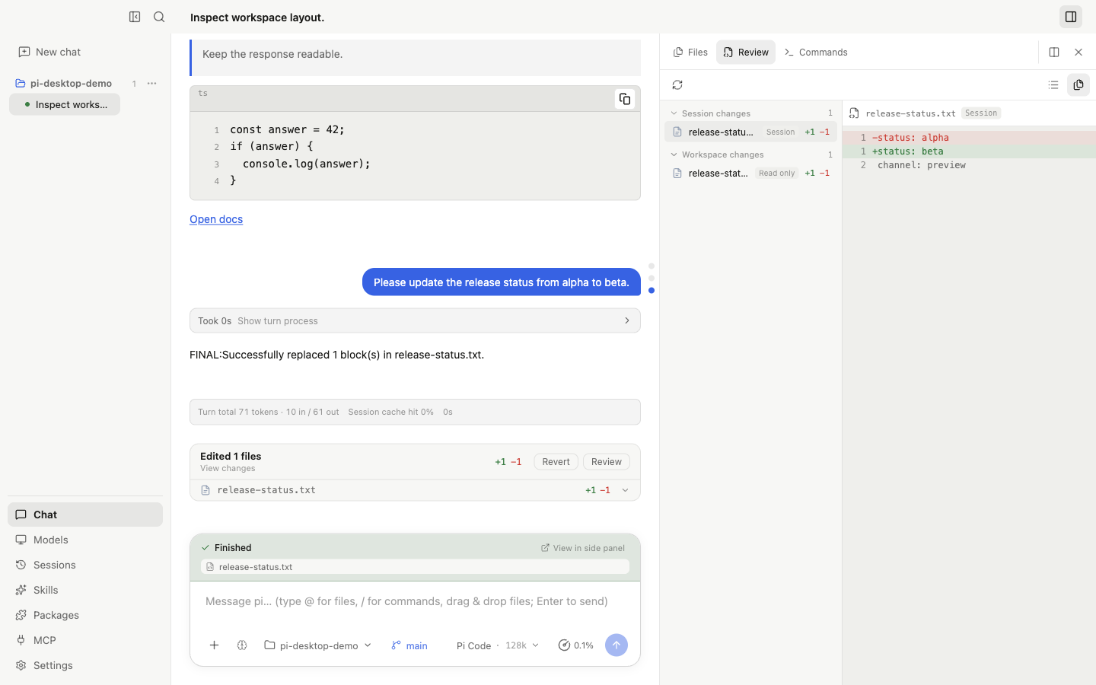This screenshot has height=685, width=1096.
Task: Switch the main git branch
Action: tap(409, 645)
